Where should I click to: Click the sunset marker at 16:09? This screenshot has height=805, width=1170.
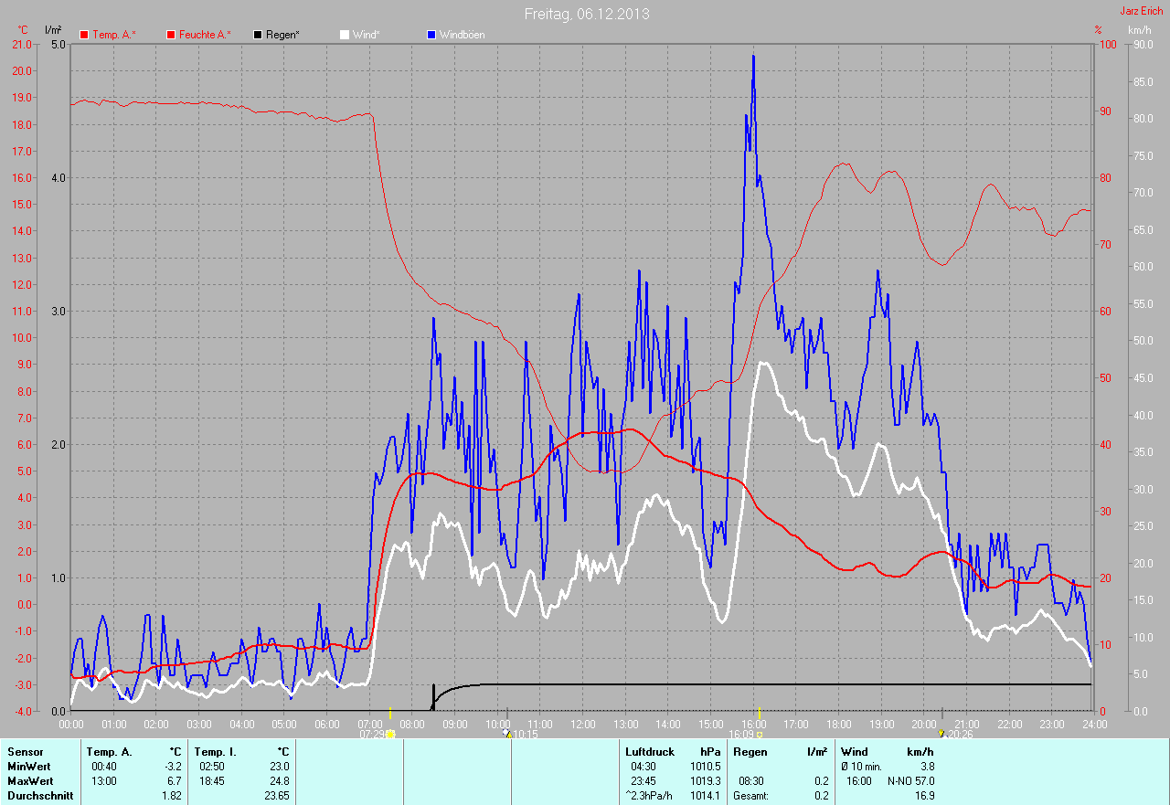(x=745, y=734)
